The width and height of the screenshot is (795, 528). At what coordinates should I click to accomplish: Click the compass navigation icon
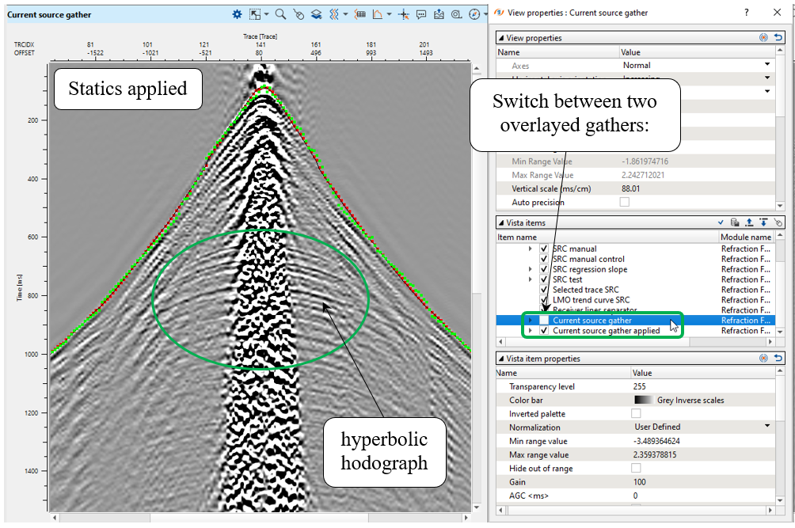[474, 14]
